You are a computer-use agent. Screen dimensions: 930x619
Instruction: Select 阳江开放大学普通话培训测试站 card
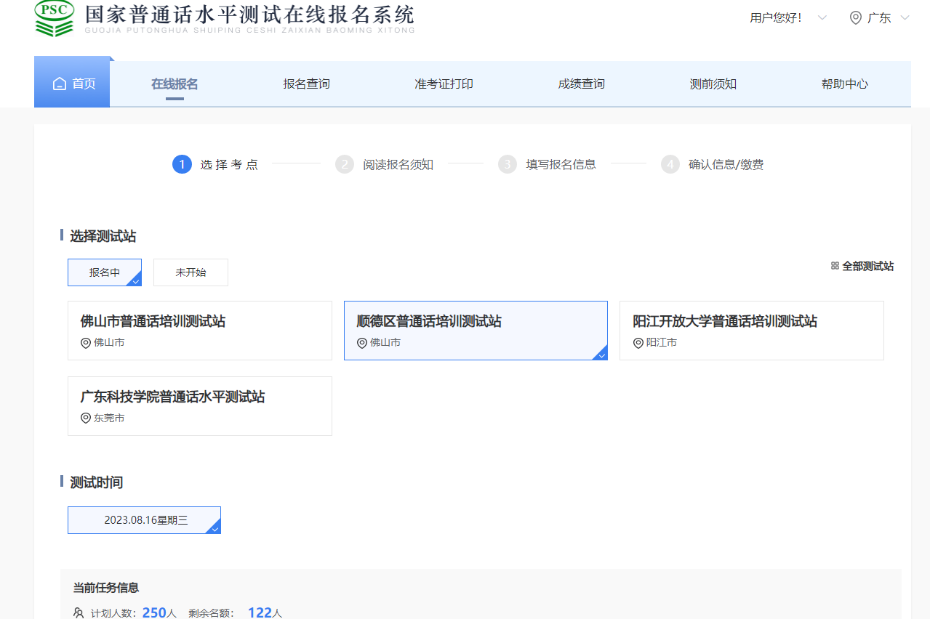point(751,331)
